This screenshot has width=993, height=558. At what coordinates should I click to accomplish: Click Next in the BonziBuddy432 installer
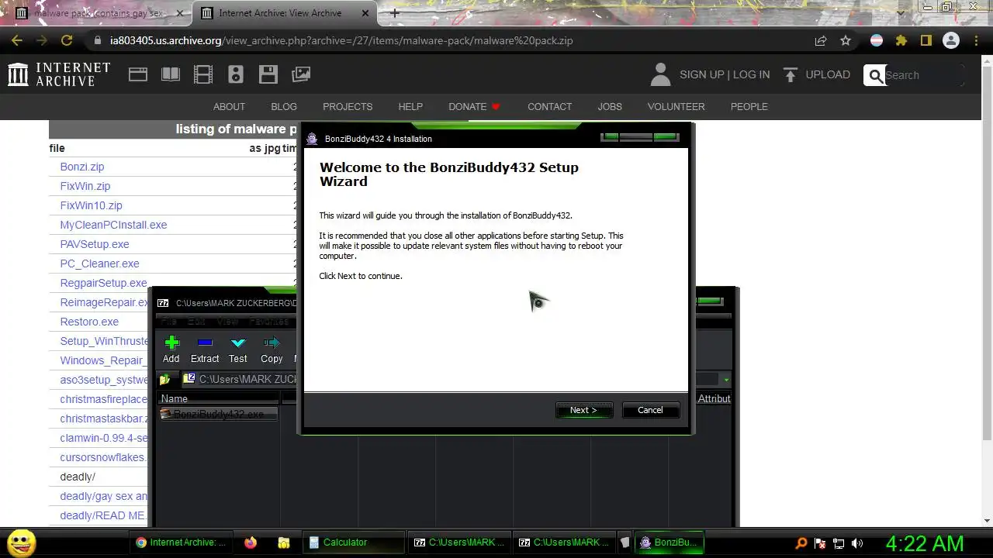(584, 410)
